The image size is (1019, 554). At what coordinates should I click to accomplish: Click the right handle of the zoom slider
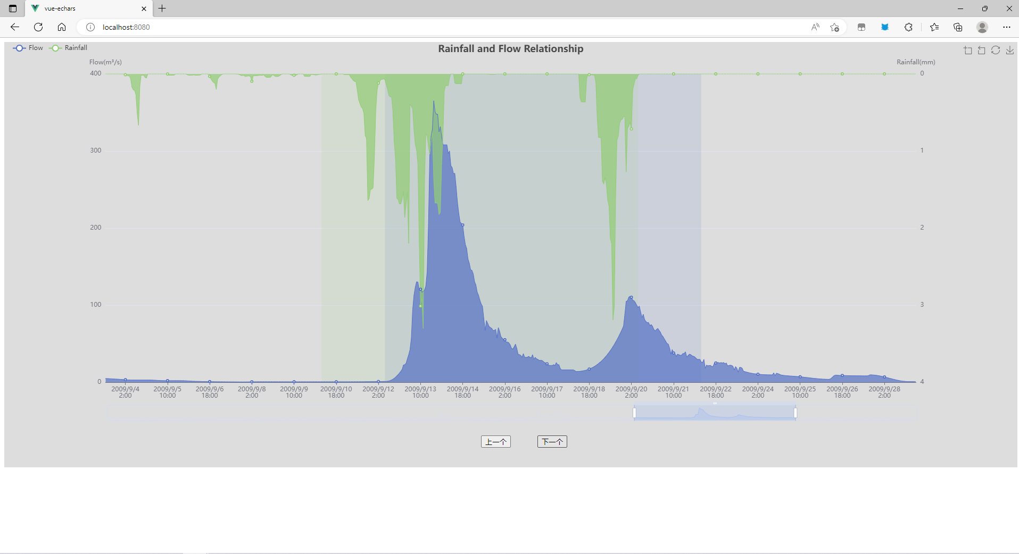[796, 413]
